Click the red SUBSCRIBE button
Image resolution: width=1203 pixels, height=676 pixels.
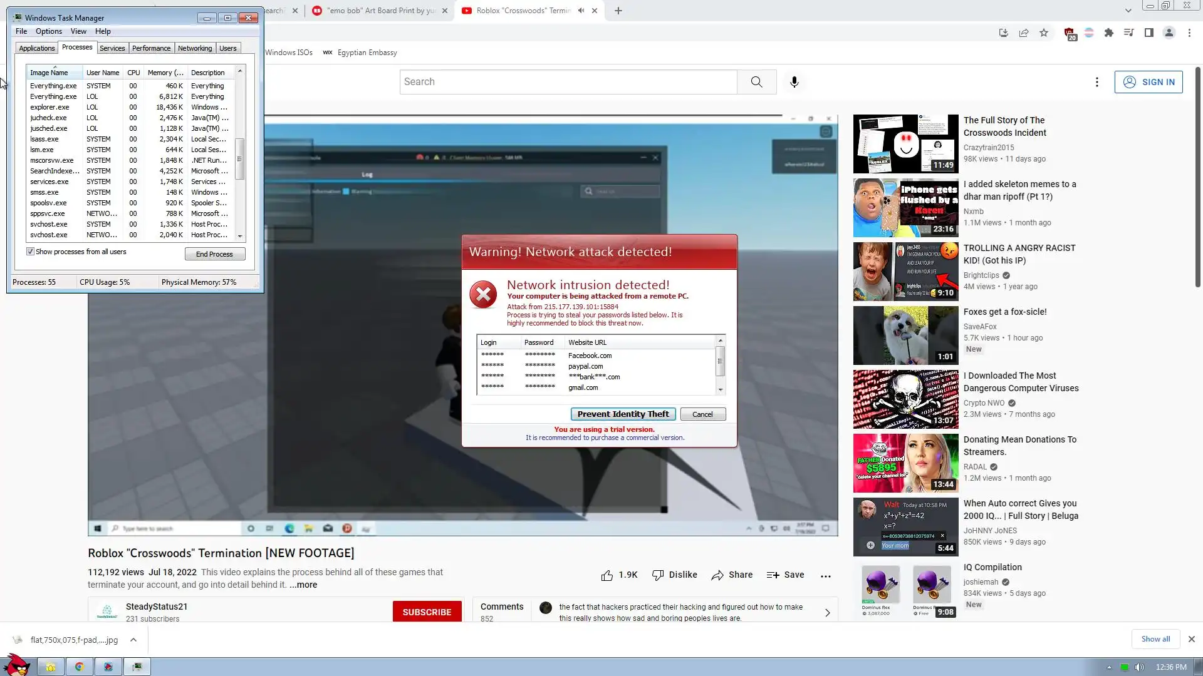point(427,612)
